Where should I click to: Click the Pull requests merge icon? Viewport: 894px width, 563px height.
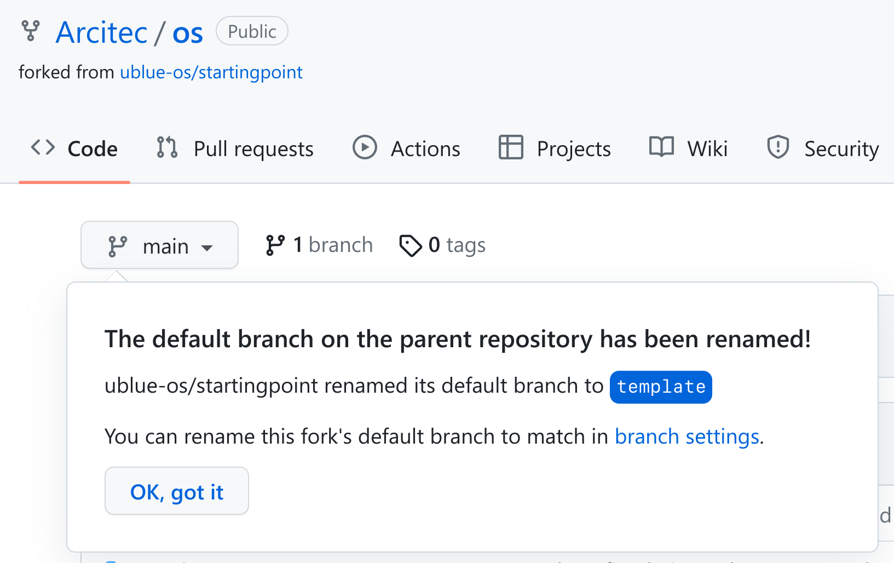pyautogui.click(x=167, y=147)
